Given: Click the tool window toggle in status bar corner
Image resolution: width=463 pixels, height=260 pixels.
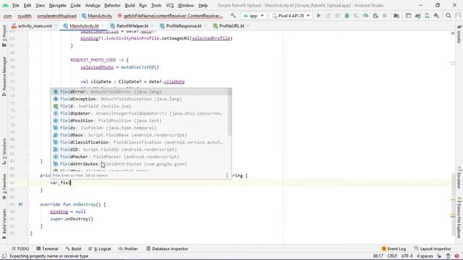Looking at the screenshot, I should 4,256.
